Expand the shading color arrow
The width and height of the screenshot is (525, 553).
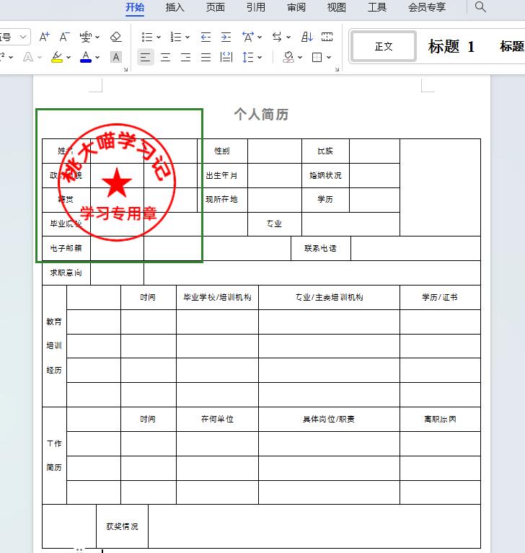point(300,57)
